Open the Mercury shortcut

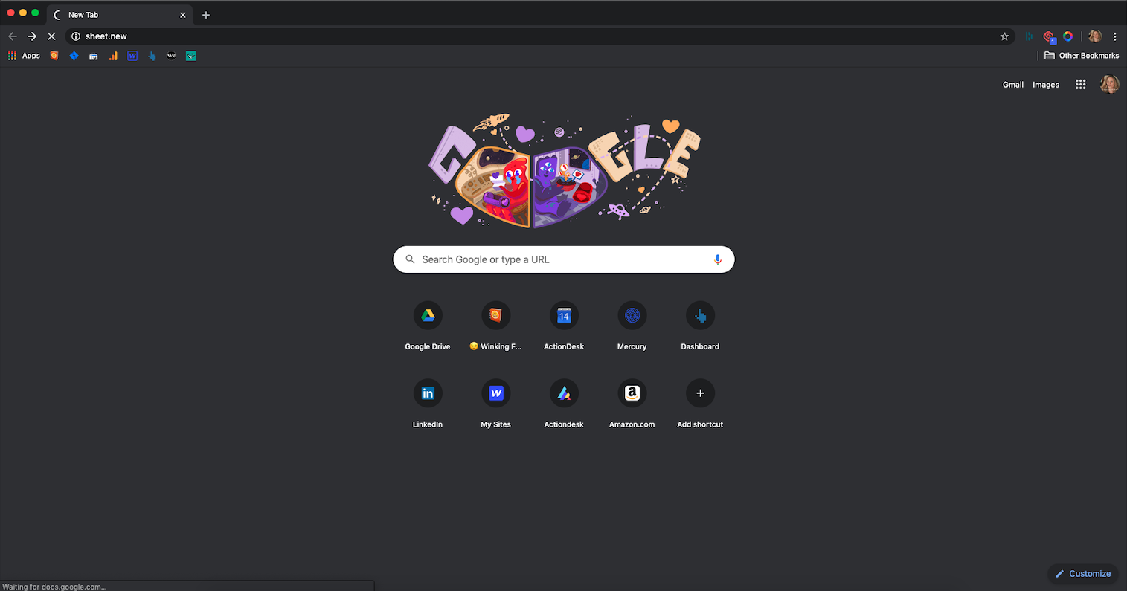click(632, 326)
